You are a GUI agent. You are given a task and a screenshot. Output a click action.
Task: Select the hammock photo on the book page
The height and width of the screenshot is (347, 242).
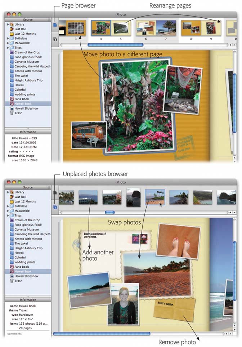[x=183, y=90]
